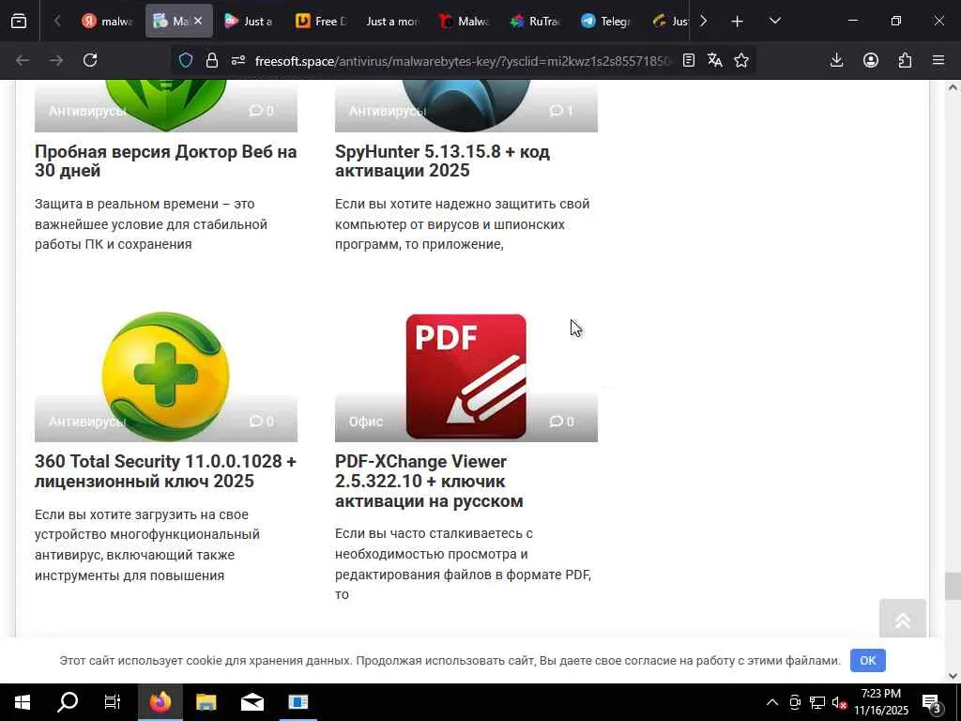The width and height of the screenshot is (961, 721).
Task: Open Firefox account icon
Action: (x=871, y=60)
